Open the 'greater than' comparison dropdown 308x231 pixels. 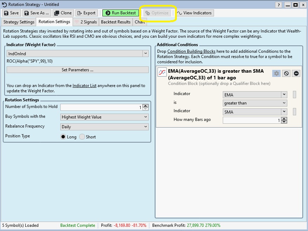pyautogui.click(x=255, y=103)
